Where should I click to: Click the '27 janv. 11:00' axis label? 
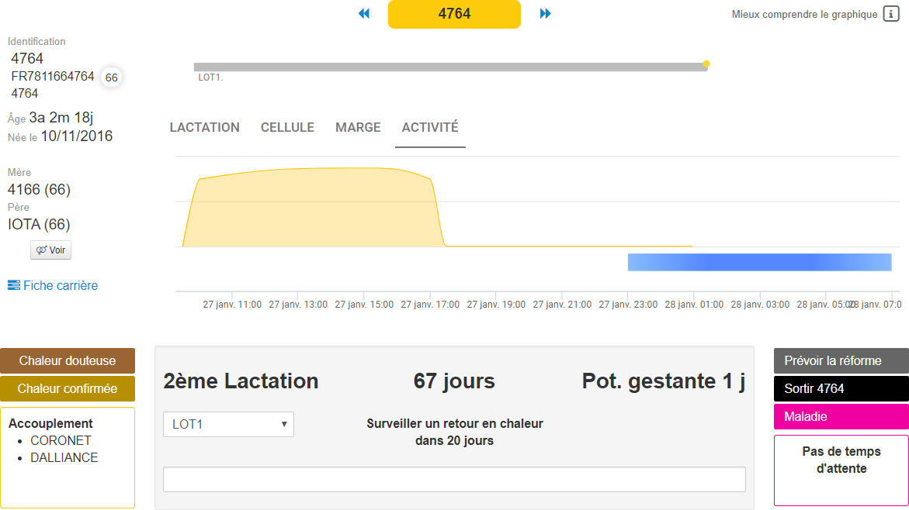(232, 305)
